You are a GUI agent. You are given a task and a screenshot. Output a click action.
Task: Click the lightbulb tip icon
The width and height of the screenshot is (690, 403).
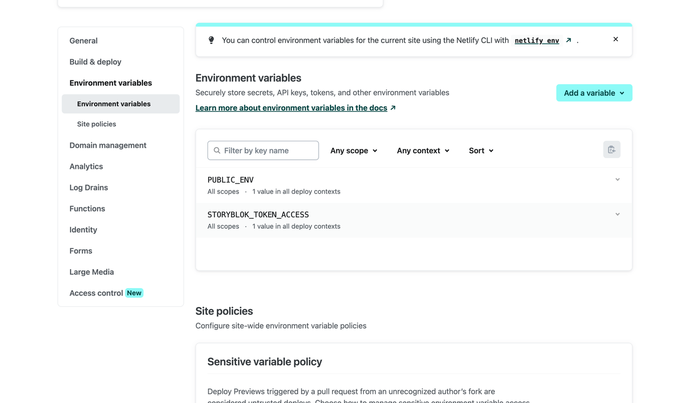pos(211,40)
